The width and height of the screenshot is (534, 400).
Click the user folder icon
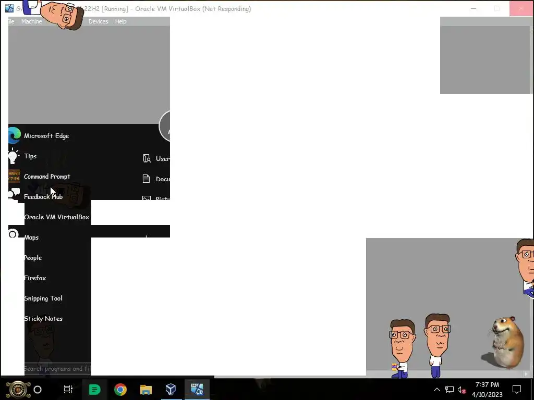click(x=147, y=158)
